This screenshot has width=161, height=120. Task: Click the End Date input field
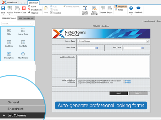click(x=132, y=48)
